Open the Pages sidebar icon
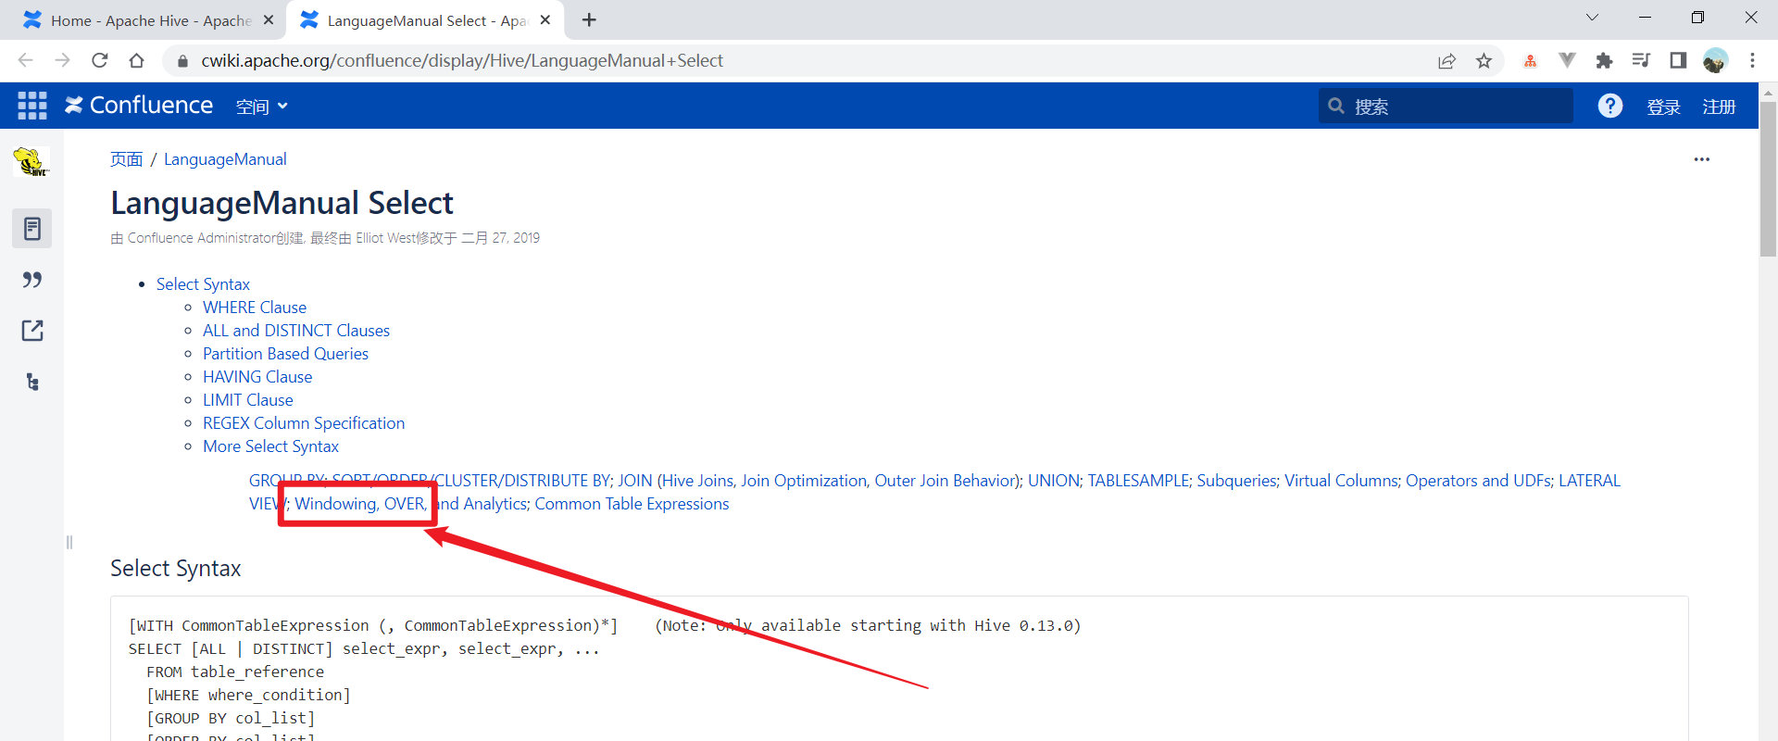 point(31,229)
